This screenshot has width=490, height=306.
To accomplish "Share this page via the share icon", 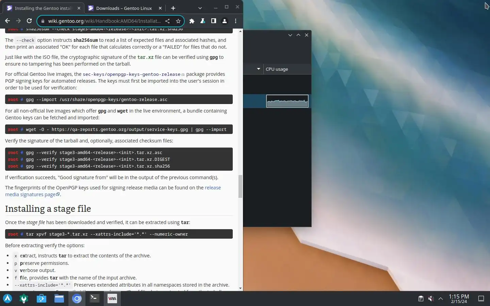I will coord(167,21).
